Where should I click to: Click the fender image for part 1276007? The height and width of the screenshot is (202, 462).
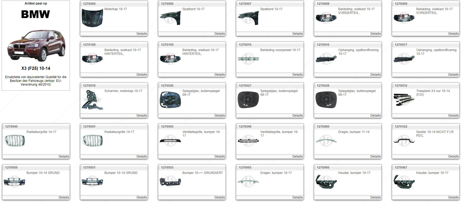[248, 18]
